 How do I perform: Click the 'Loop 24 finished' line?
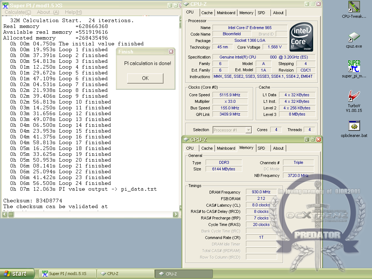point(61,183)
